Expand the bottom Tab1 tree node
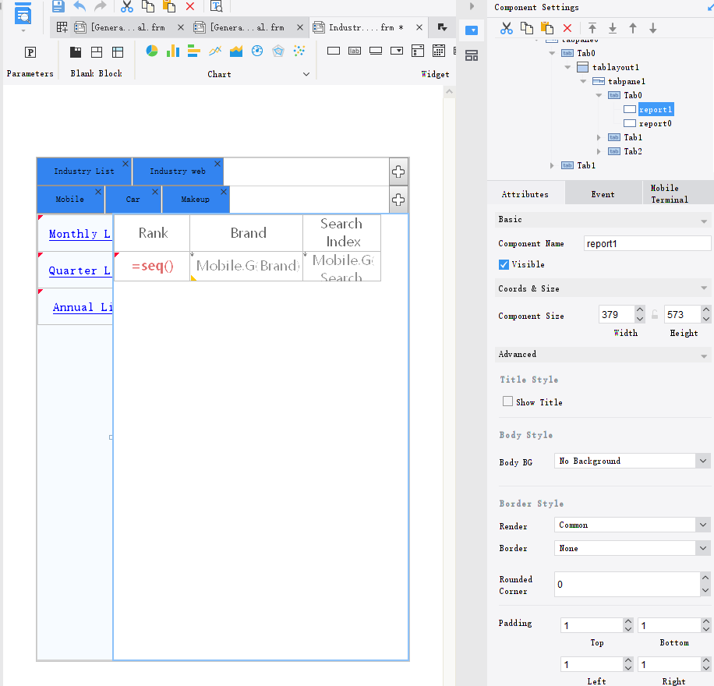The height and width of the screenshot is (686, 714). (x=552, y=165)
